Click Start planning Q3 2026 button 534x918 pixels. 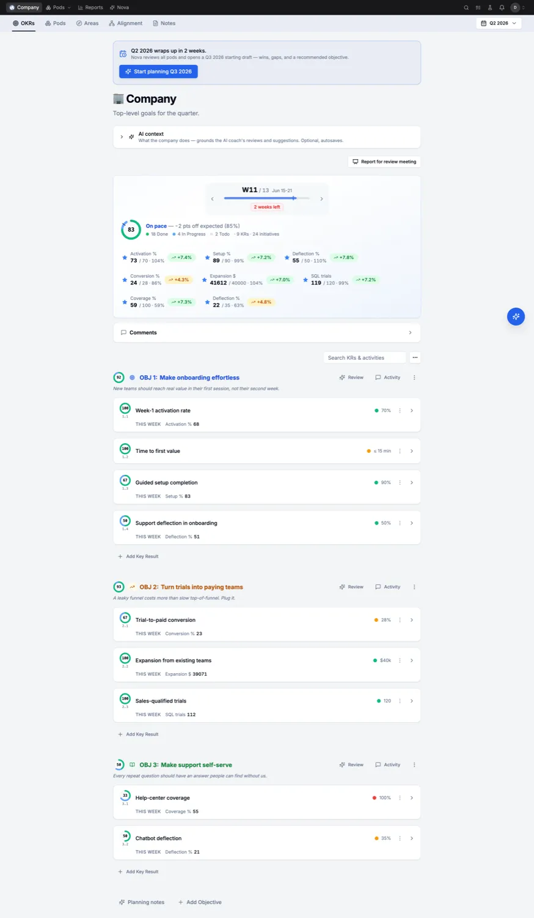point(158,72)
